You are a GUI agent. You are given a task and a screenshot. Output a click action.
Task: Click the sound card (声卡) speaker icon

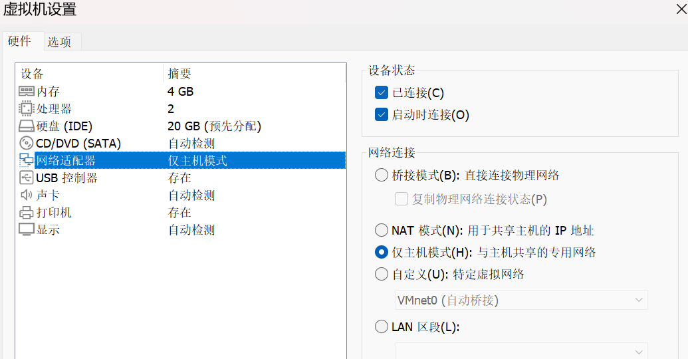pos(27,195)
